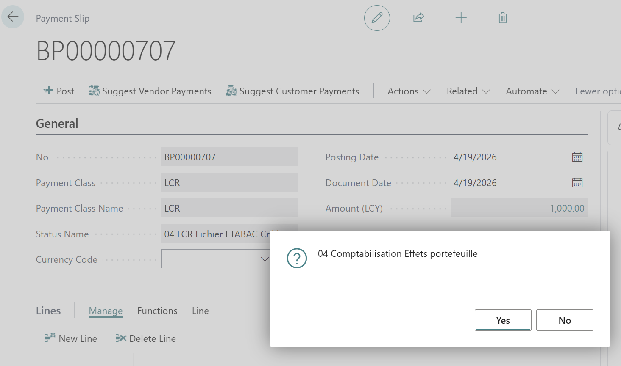
Task: Select the Functions tab in Lines
Action: tap(157, 311)
